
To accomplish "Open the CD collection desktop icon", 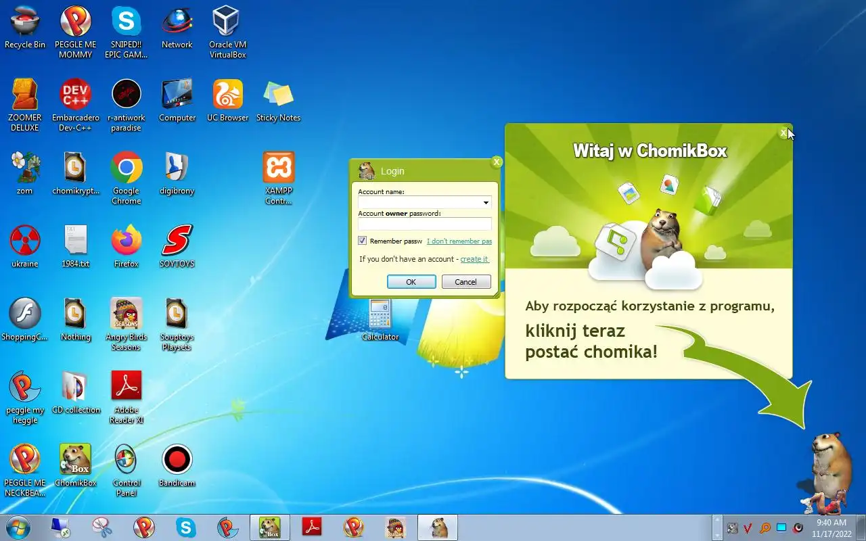I will pyautogui.click(x=76, y=392).
